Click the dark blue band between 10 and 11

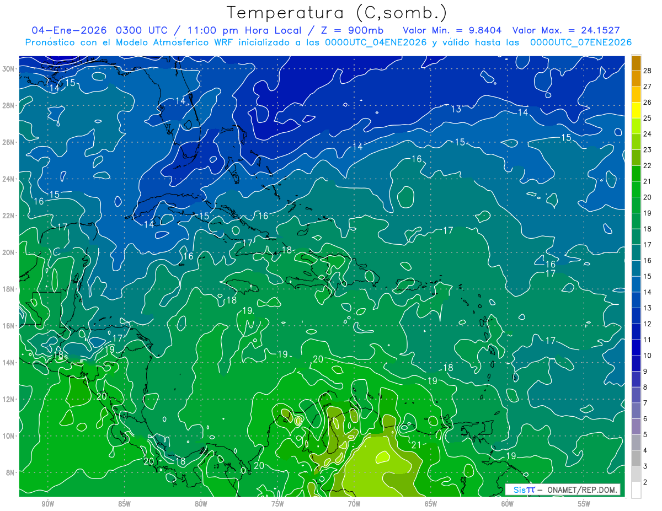pos(637,348)
